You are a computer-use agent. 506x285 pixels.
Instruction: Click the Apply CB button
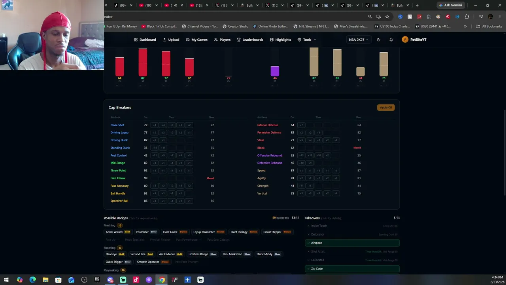pyautogui.click(x=386, y=107)
